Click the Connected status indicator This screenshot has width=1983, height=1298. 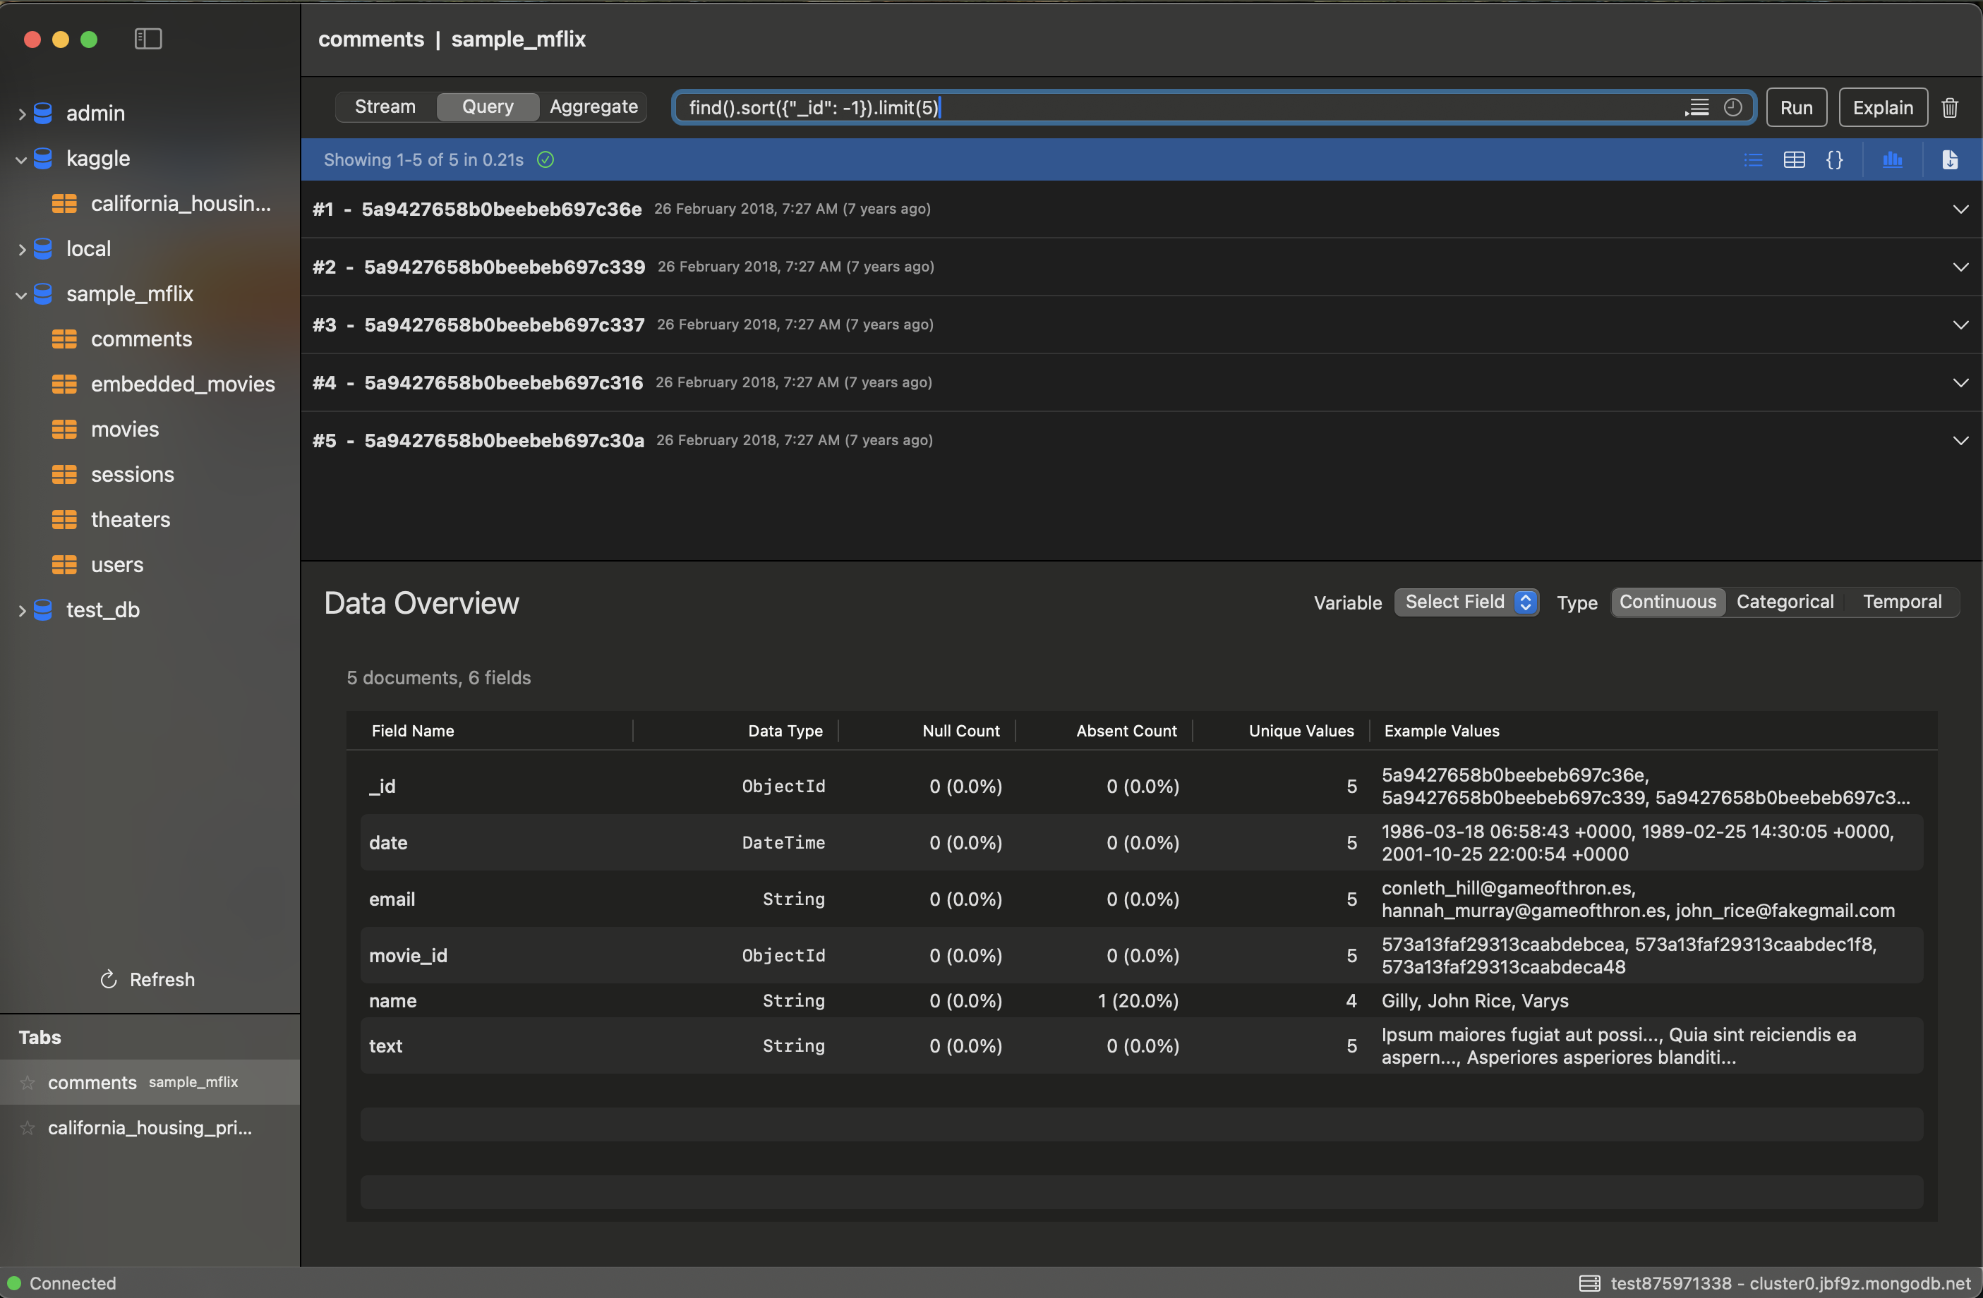pos(61,1283)
